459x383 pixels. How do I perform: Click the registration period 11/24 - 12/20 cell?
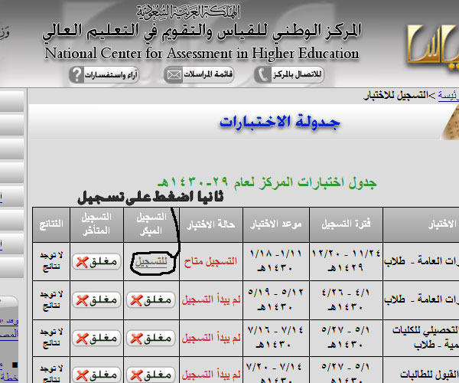click(x=346, y=260)
